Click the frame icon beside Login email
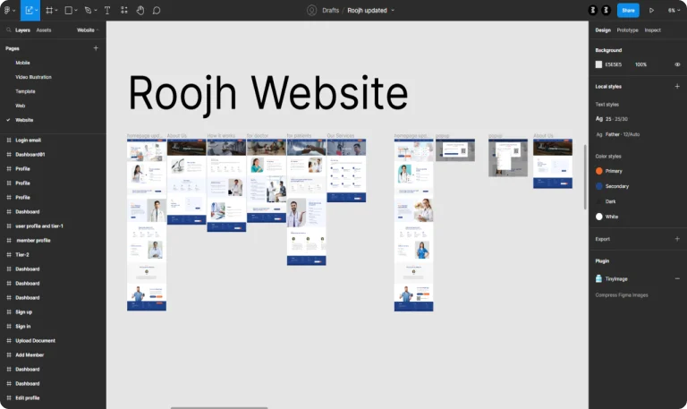The height and width of the screenshot is (409, 687). pos(9,141)
